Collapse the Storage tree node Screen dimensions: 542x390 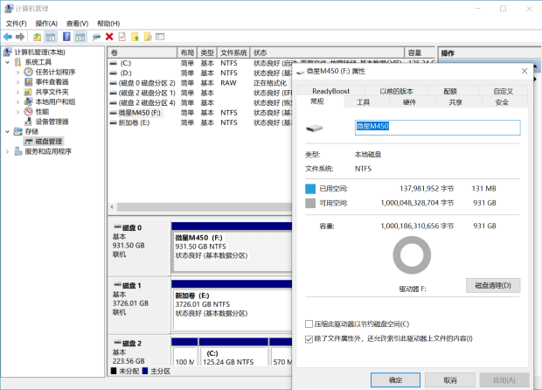[8, 132]
